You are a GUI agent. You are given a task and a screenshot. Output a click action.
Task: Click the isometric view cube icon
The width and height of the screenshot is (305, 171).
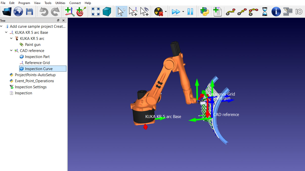pos(107,12)
